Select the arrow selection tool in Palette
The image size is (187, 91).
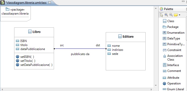(162, 15)
